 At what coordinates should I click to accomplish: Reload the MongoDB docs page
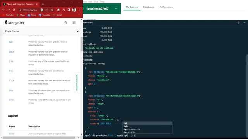point(14,10)
